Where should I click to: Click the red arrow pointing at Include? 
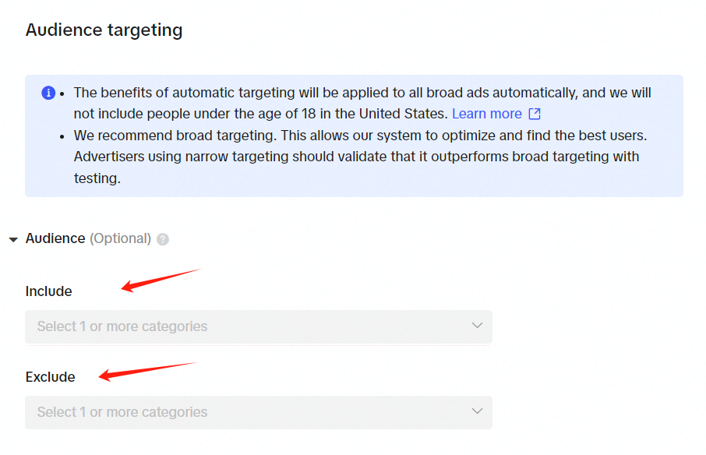pyautogui.click(x=161, y=280)
